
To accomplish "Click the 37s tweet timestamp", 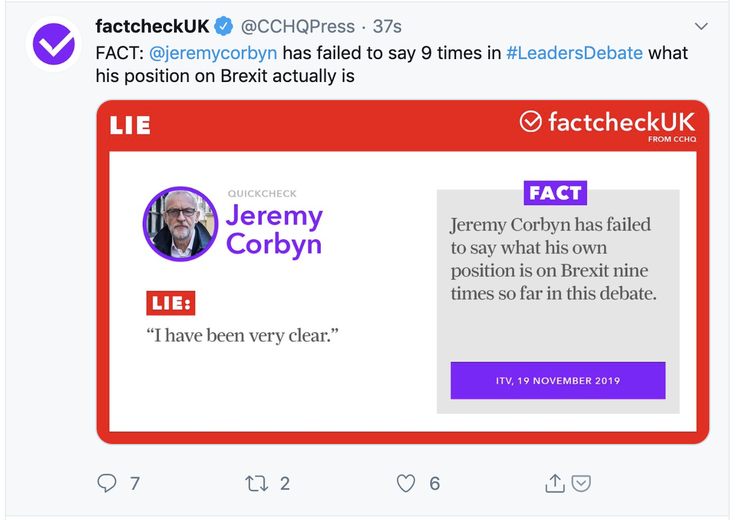I will pos(387,27).
